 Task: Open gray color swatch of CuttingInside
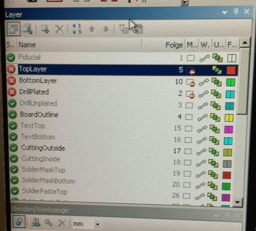(x=227, y=164)
